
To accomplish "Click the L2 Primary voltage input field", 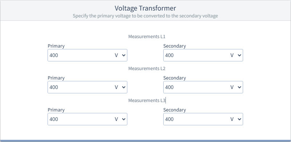I will point(80,87).
